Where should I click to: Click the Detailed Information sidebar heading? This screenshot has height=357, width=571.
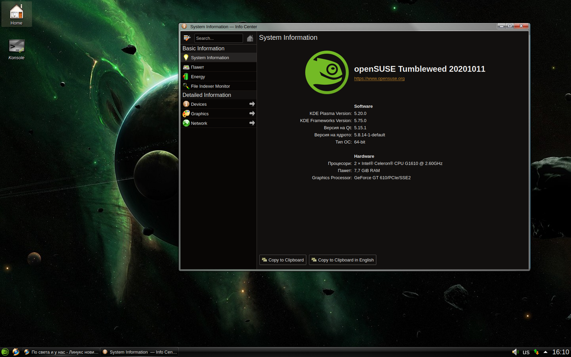tap(207, 95)
